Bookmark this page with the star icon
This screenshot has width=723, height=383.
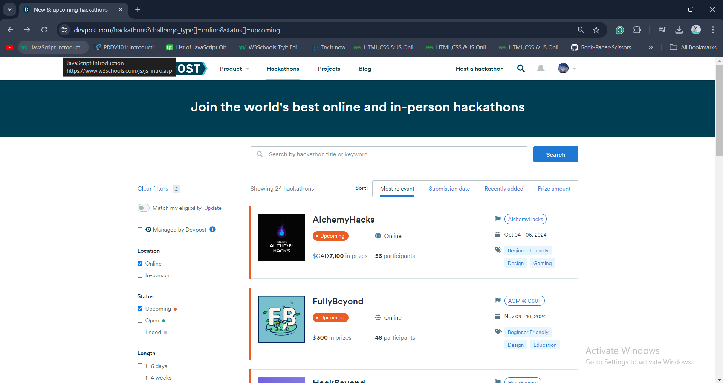click(x=596, y=30)
